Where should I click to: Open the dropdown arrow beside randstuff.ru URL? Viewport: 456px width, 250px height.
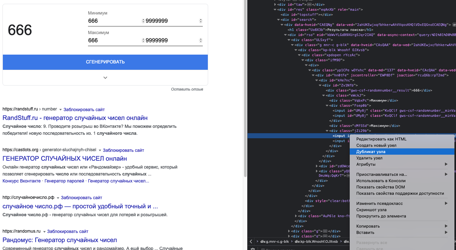pos(60,110)
